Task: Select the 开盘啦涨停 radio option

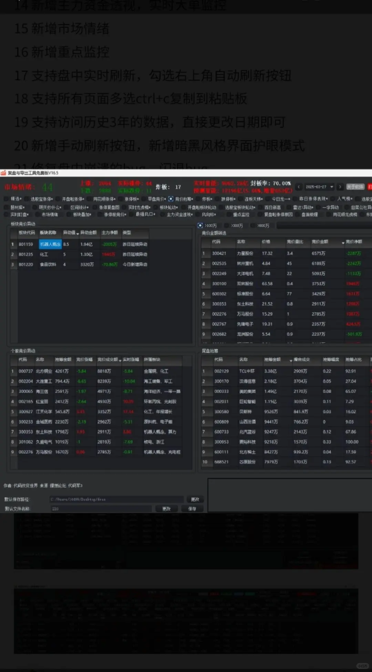Action: [x=70, y=199]
